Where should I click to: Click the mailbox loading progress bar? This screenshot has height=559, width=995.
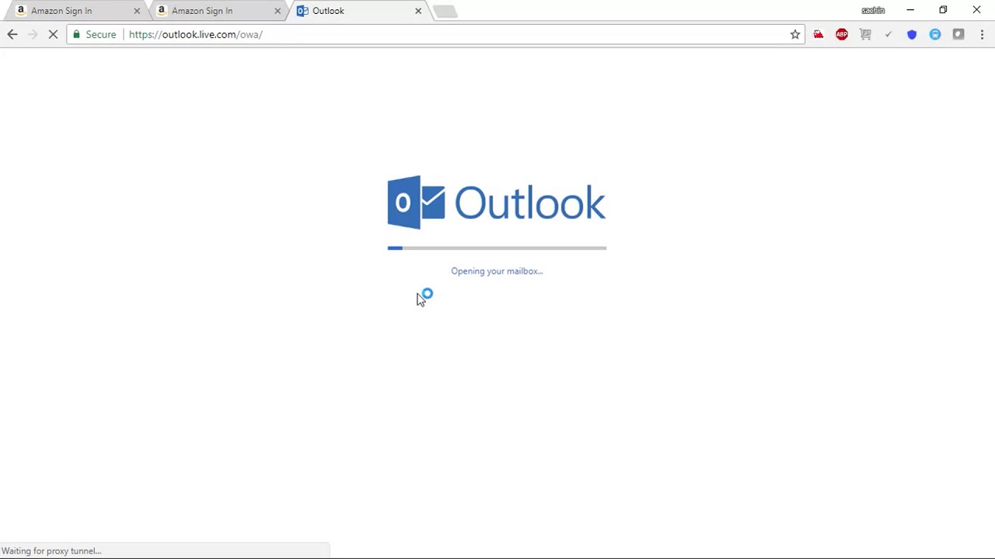click(497, 248)
